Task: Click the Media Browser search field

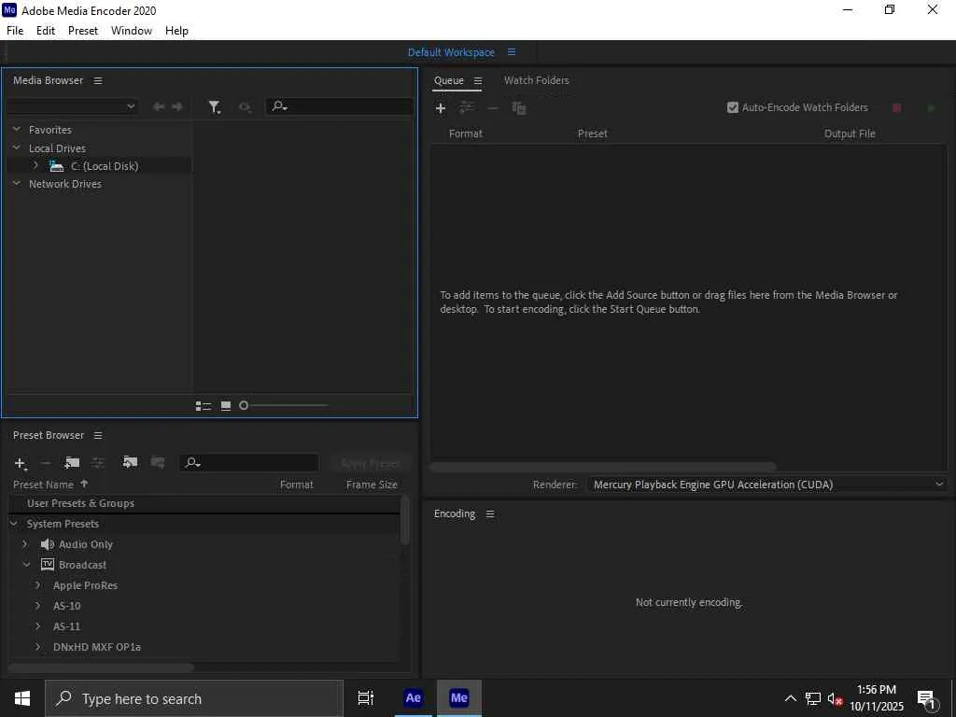Action: pos(340,106)
